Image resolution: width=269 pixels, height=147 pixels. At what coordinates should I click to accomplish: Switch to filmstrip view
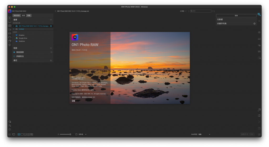coord(25,134)
